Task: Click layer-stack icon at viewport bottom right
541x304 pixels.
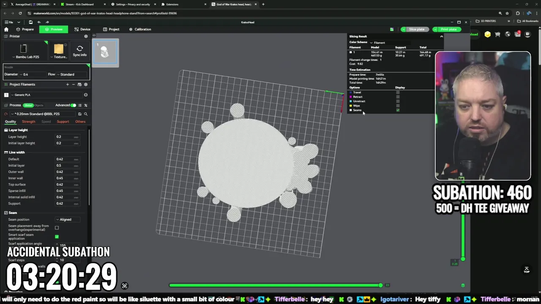Action: pyautogui.click(x=463, y=285)
